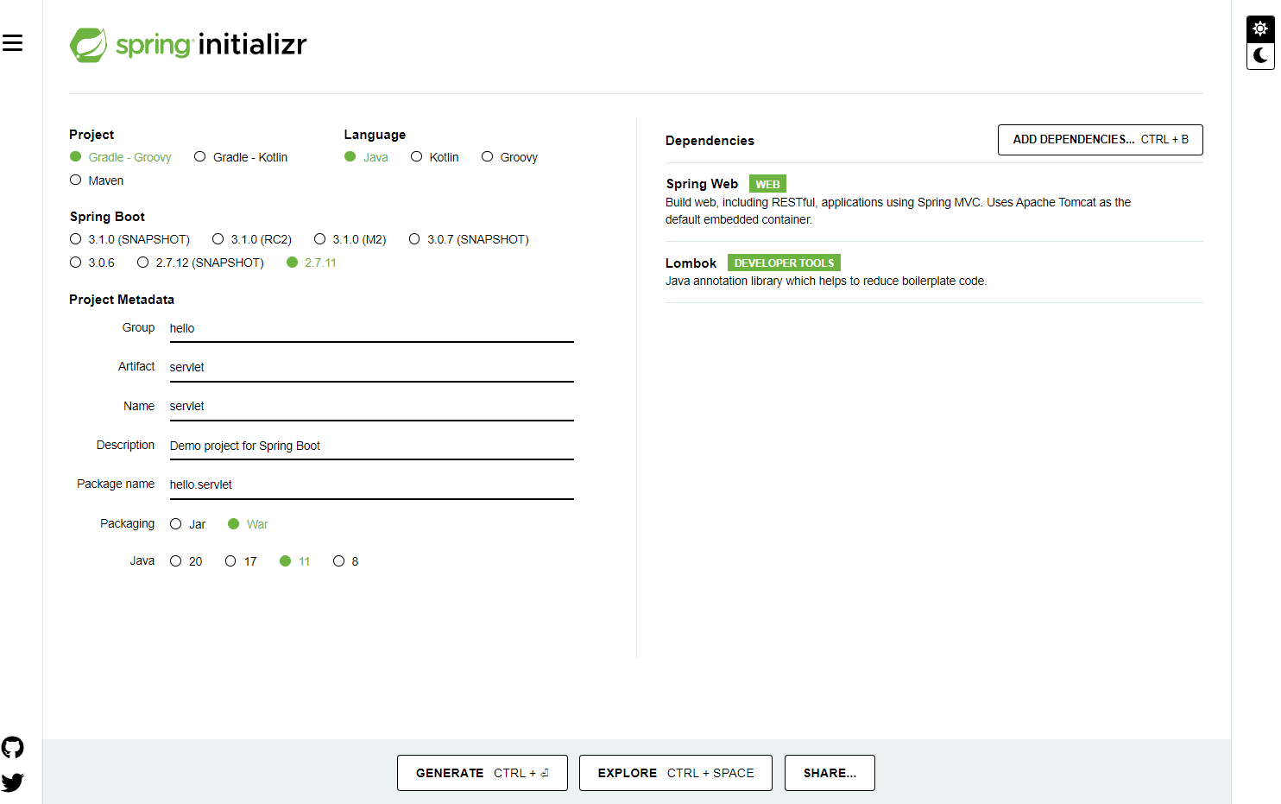Click the Add Dependencies button
Image resolution: width=1281 pixels, height=804 pixels.
(x=1100, y=140)
